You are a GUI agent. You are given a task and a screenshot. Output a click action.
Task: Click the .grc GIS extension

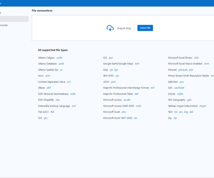click(x=46, y=118)
